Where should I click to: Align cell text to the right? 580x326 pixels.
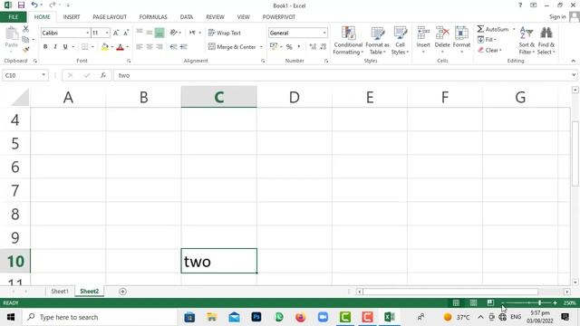tap(159, 46)
